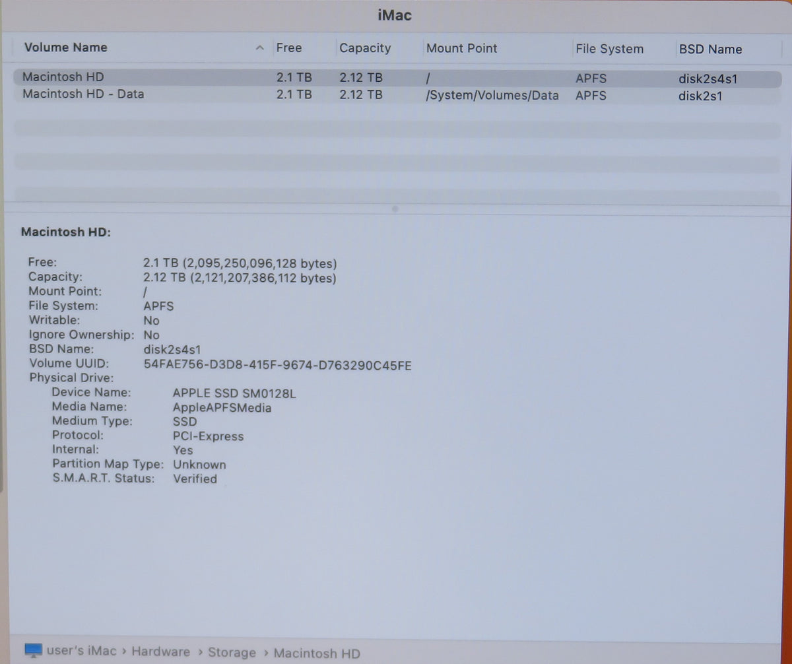
Task: Click the pane divider handle dot
Action: 395,208
